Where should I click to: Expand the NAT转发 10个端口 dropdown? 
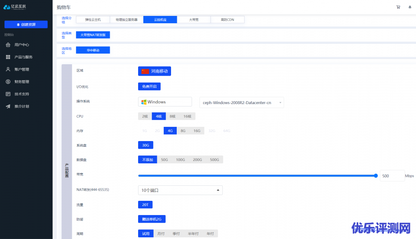180,190
